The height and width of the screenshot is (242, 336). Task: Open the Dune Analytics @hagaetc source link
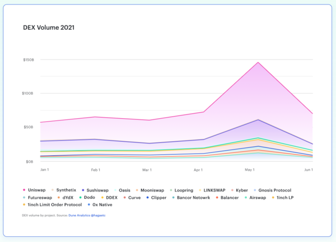[x=87, y=215]
